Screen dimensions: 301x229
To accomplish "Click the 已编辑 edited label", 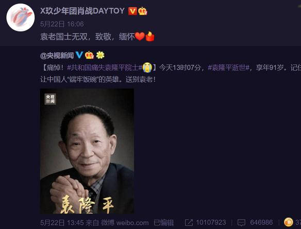I will click(x=163, y=223).
